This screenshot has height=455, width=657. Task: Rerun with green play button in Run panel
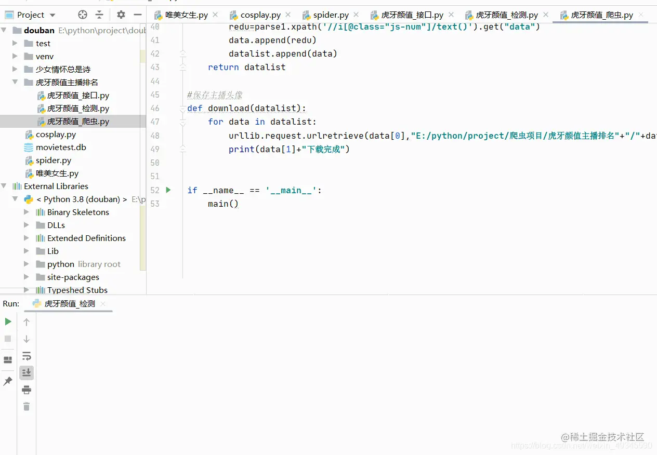coord(8,322)
